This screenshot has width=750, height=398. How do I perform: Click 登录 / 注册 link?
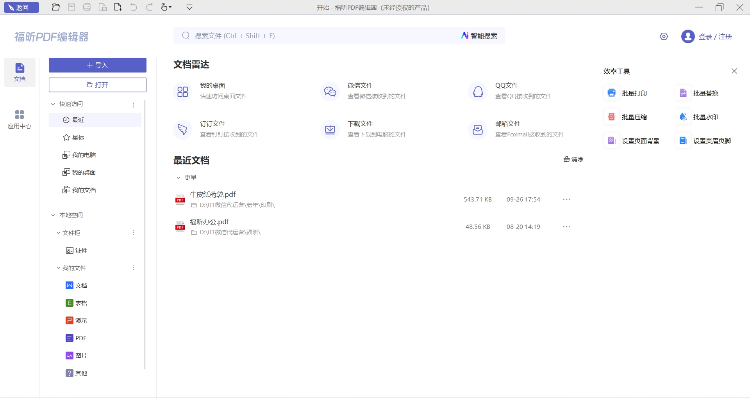pyautogui.click(x=715, y=36)
